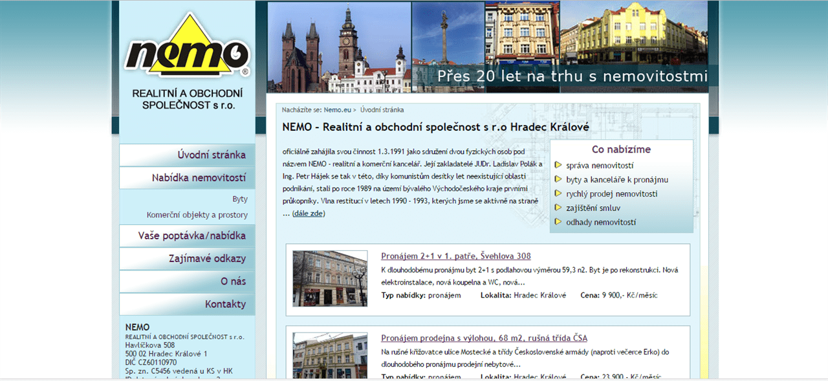Open Zajímavé odkazy page

point(187,259)
